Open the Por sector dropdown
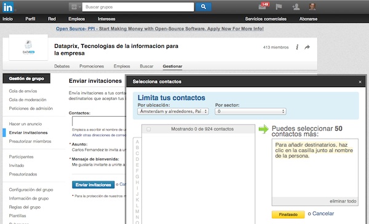 [251, 111]
